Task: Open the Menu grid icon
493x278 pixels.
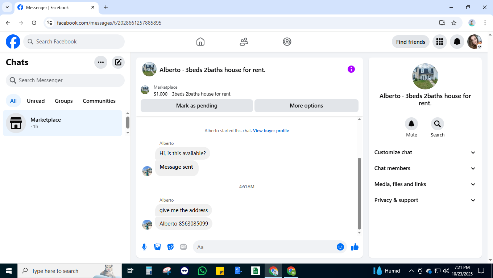Action: (x=440, y=42)
